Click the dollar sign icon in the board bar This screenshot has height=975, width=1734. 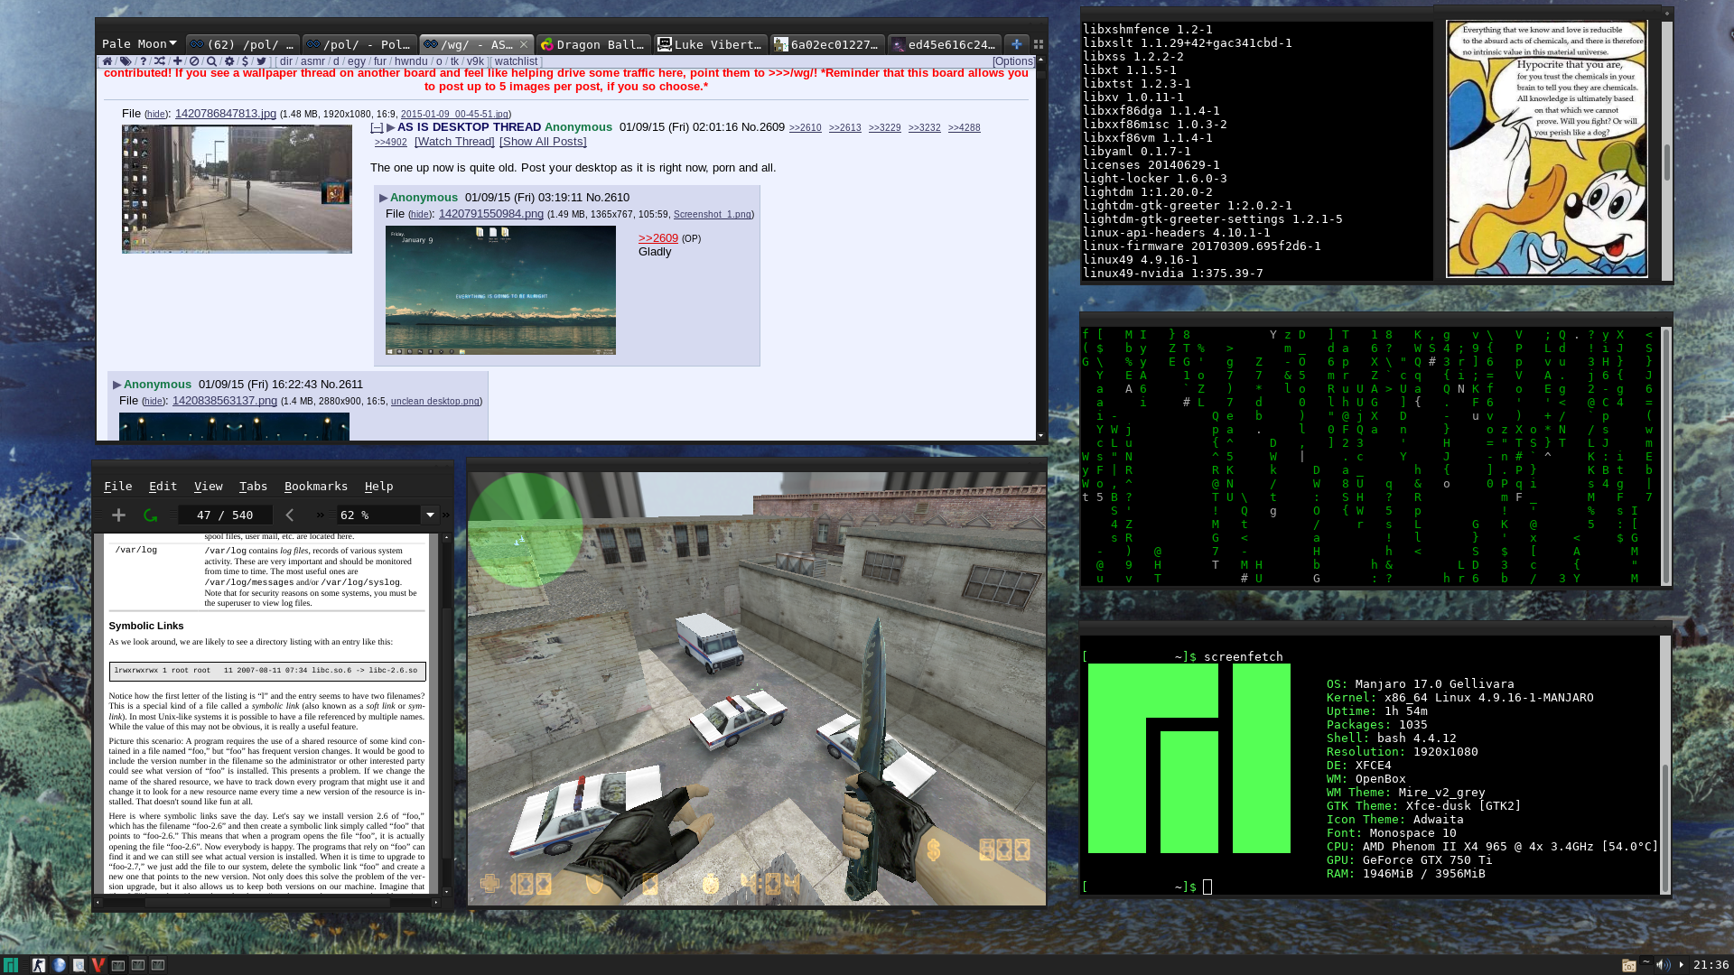click(245, 61)
